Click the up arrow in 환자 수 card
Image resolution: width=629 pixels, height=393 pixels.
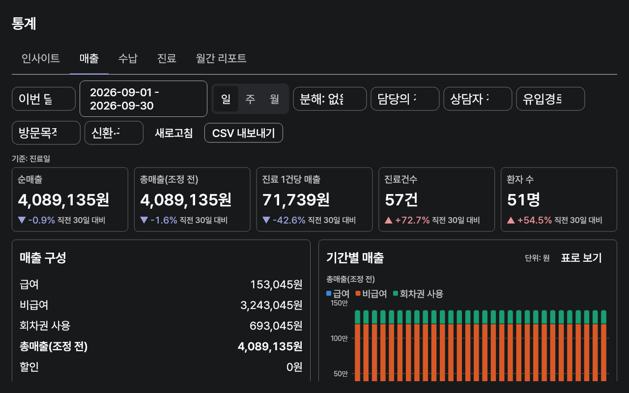click(511, 220)
